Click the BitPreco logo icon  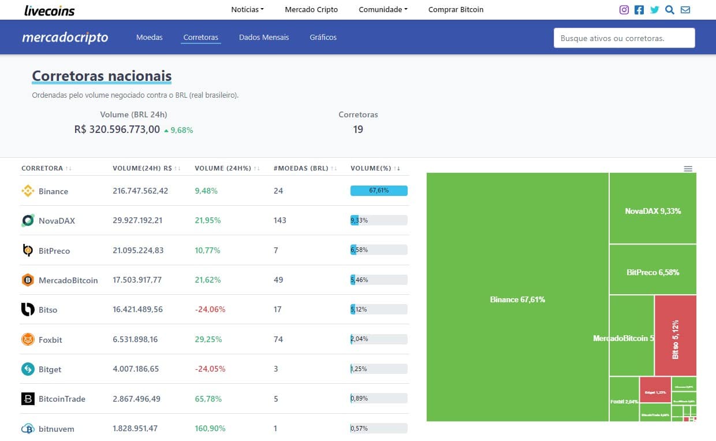[28, 250]
